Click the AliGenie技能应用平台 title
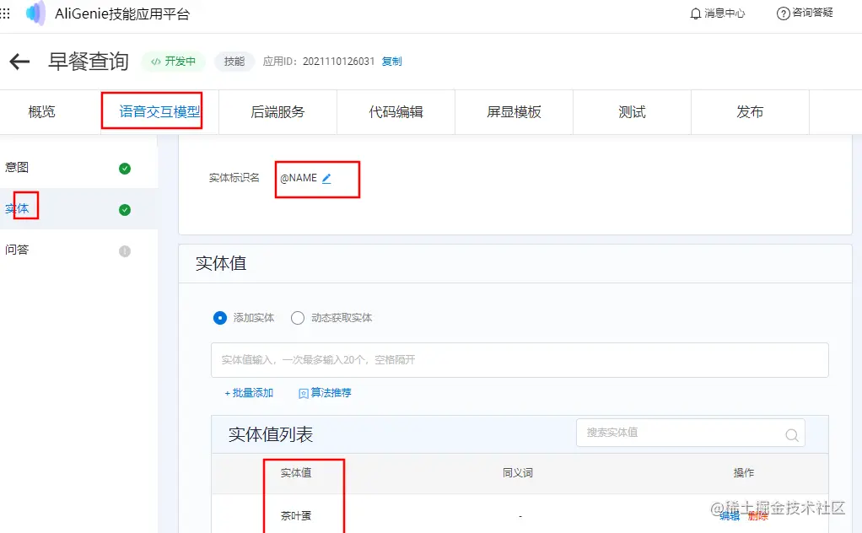Screen dimensions: 862x533 pyautogui.click(x=122, y=13)
